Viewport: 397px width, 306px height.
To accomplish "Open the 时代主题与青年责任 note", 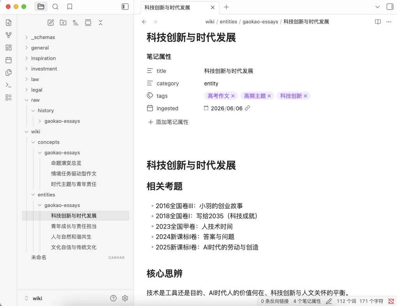I will (x=74, y=184).
